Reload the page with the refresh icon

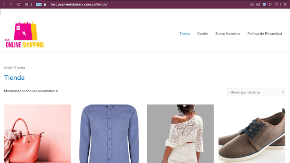point(18,4)
